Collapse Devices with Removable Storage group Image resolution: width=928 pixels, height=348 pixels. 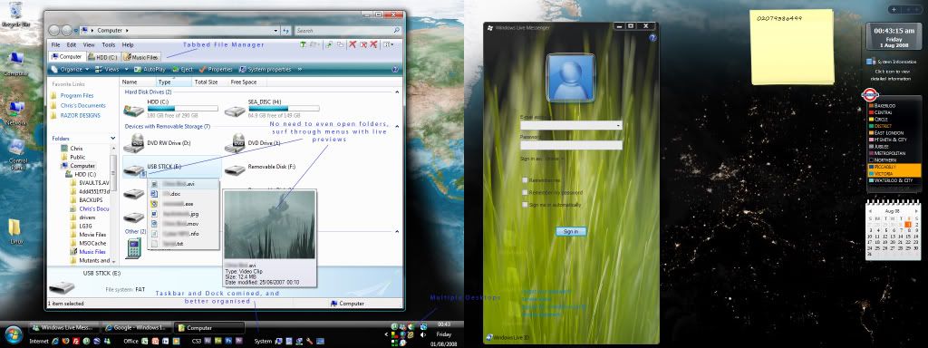tap(397, 126)
